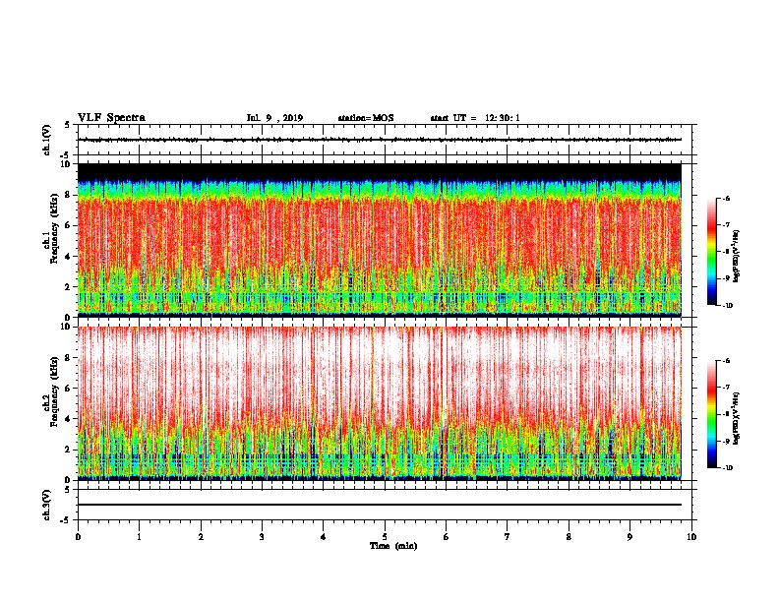This screenshot has width=779, height=602.
Task: Click the "6" frequency tick of ch.1 spectrogram
Action: (x=68, y=225)
